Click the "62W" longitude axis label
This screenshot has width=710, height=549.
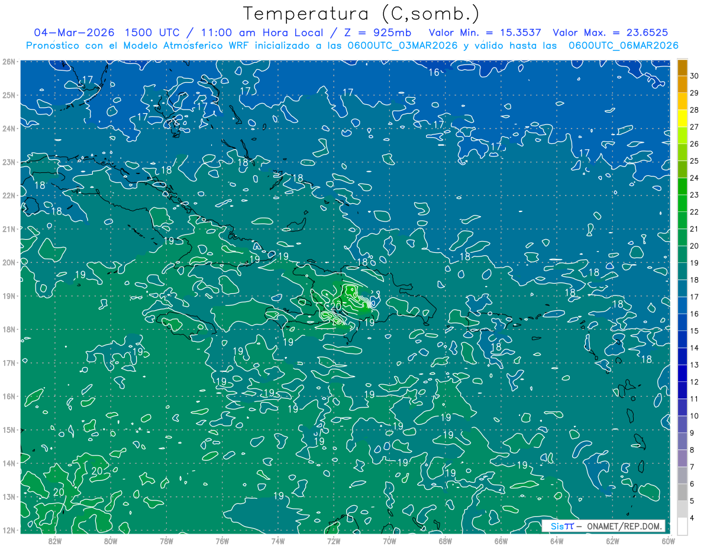coord(612,540)
